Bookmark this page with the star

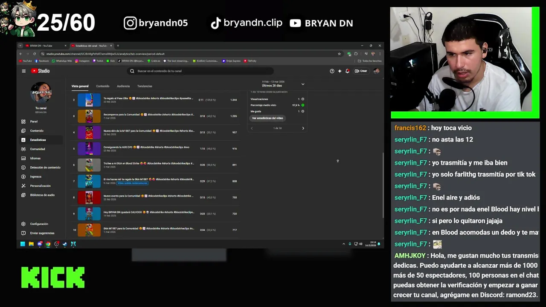tap(339, 54)
